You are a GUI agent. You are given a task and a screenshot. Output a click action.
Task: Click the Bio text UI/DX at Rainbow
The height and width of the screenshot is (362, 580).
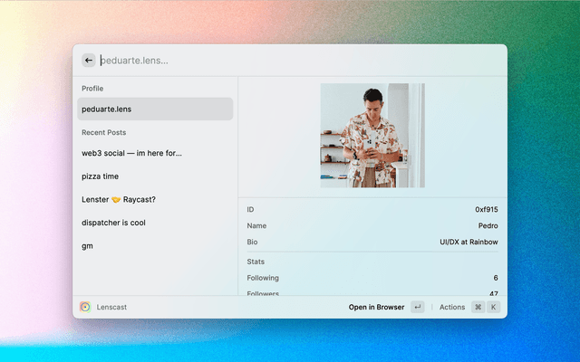point(468,242)
